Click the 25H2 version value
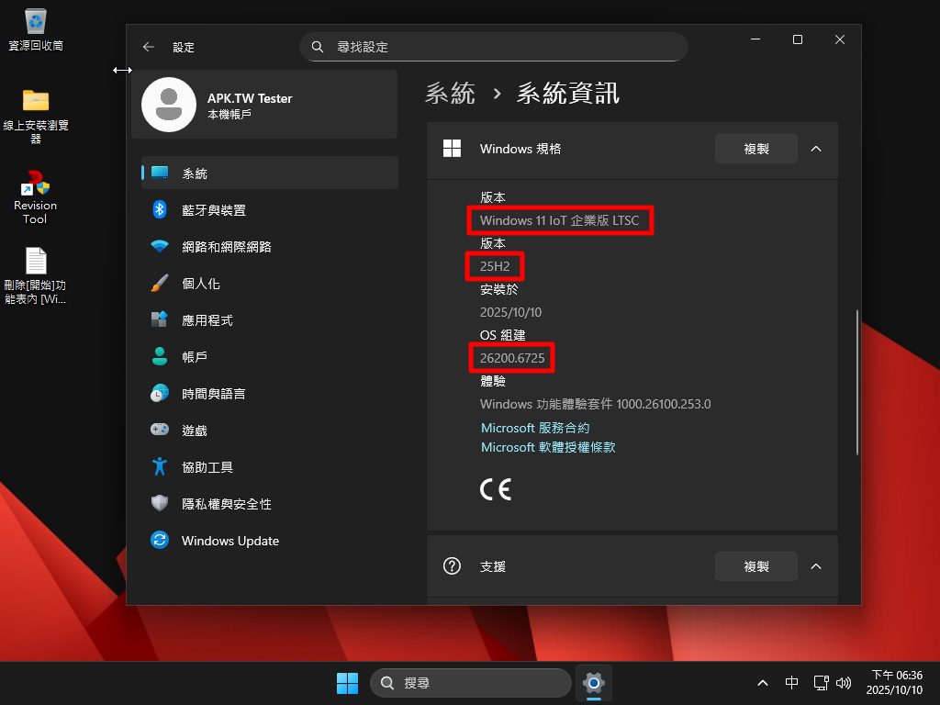The image size is (940, 705). [495, 266]
